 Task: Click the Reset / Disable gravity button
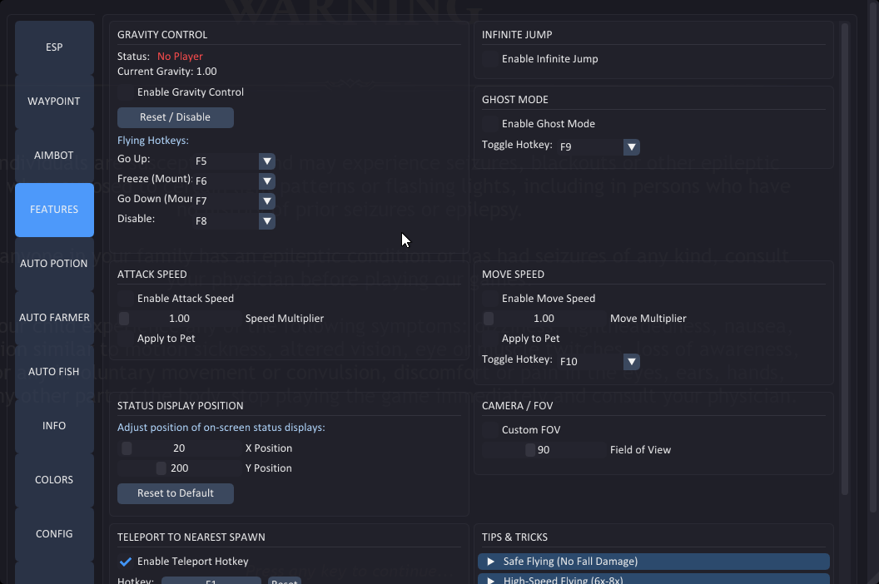pyautogui.click(x=176, y=117)
